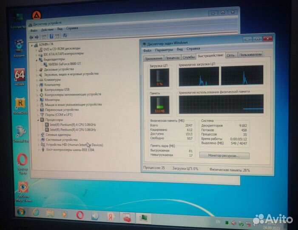
Task: Open Действие menu in Device Manager
Action: tap(47, 30)
